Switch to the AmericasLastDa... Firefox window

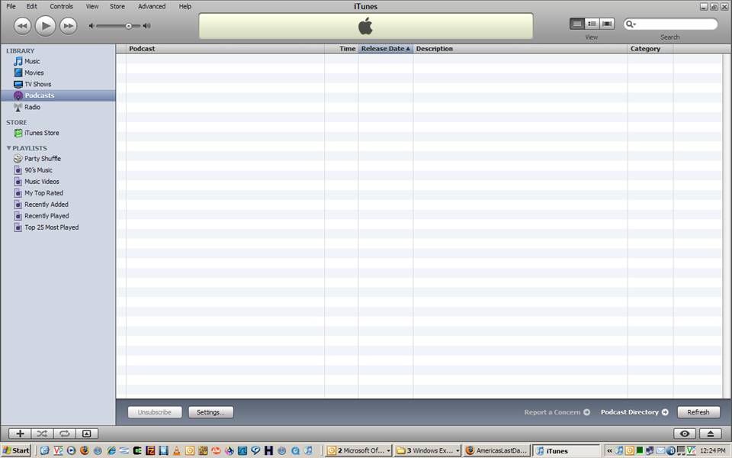(496, 450)
